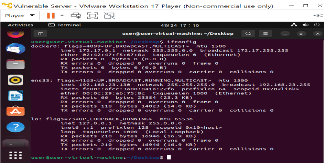Launch LibreOffice Writer from the dock

click(15, 96)
